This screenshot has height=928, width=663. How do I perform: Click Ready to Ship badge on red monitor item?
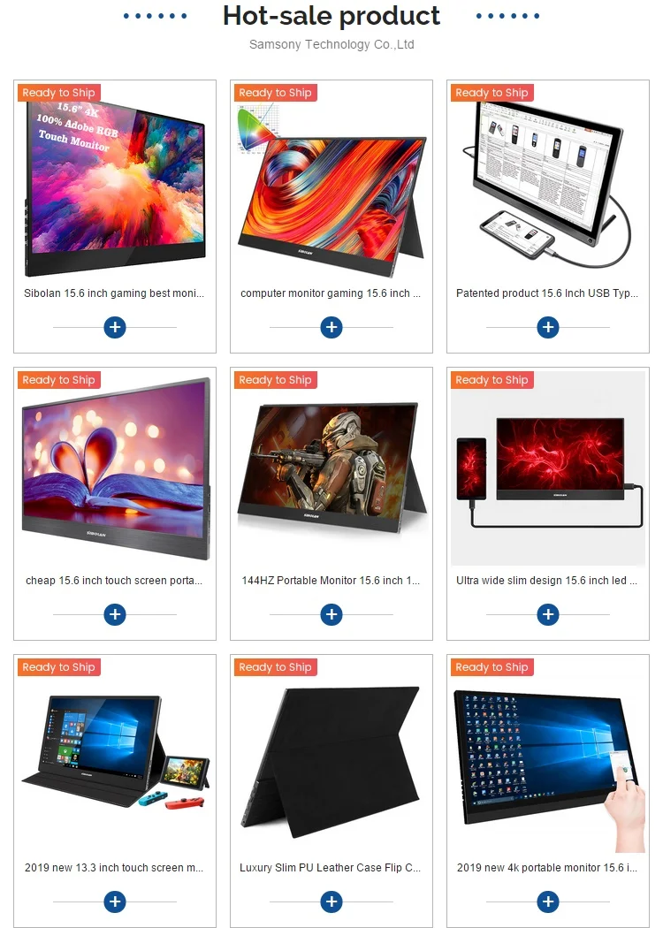pos(492,380)
